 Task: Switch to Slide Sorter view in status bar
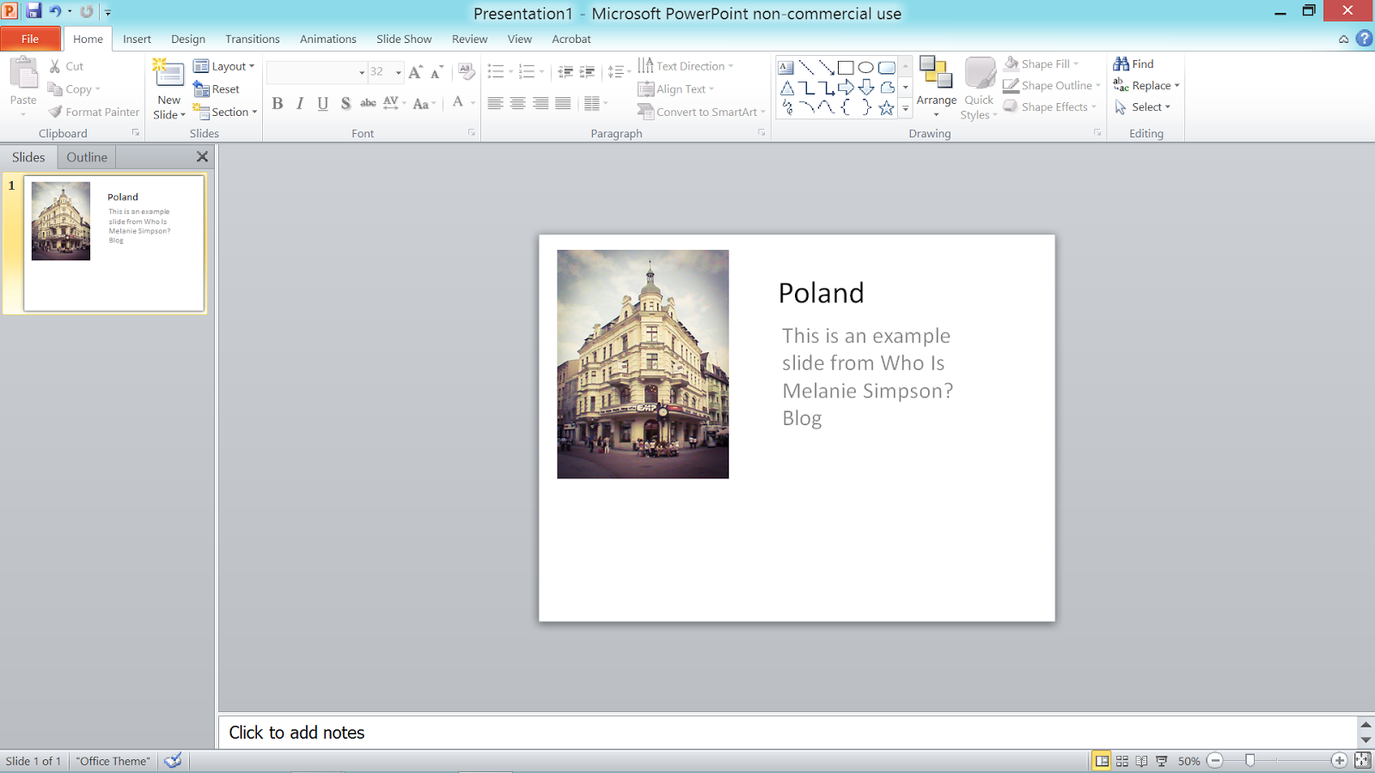click(x=1122, y=761)
